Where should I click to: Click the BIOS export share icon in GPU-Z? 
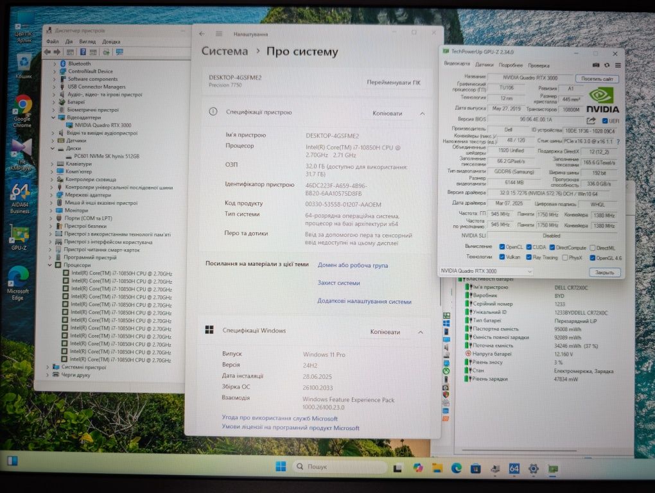[x=591, y=121]
